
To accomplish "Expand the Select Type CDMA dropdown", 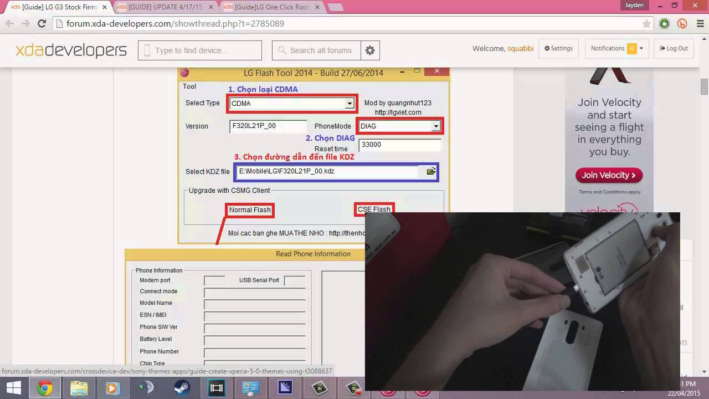I will pos(350,104).
